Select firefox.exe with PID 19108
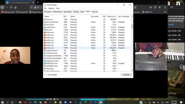185x104 pixels. pyautogui.click(x=87, y=48)
